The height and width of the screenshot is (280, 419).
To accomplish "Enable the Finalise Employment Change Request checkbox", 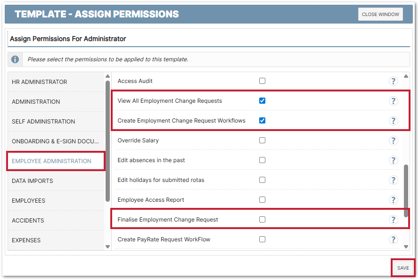I will click(x=263, y=220).
